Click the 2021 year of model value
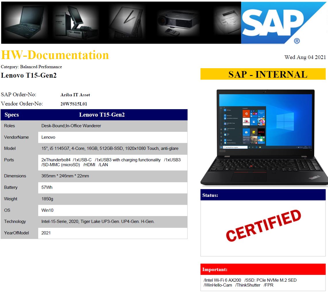 pos(46,233)
